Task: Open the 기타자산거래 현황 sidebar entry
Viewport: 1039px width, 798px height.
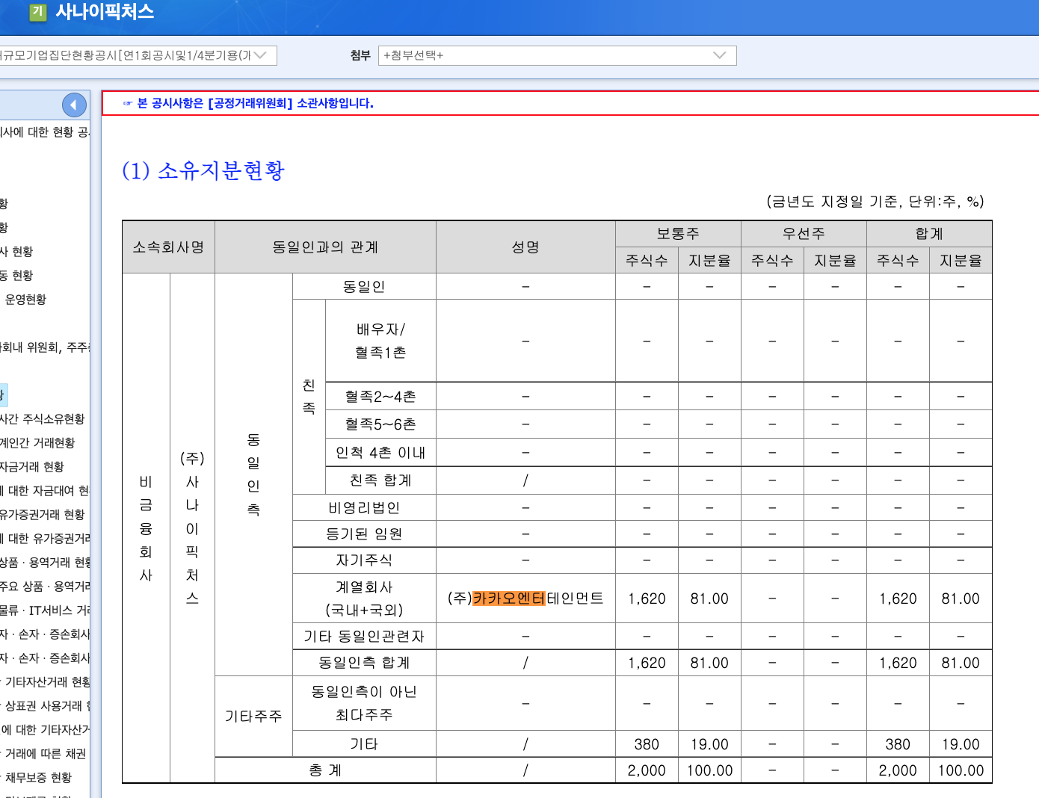Action: [x=47, y=682]
